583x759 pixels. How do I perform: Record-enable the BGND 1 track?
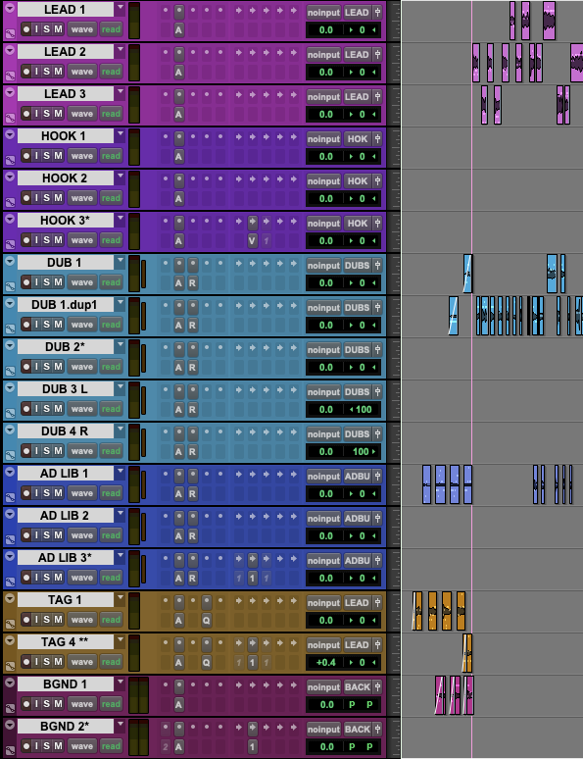(x=26, y=704)
